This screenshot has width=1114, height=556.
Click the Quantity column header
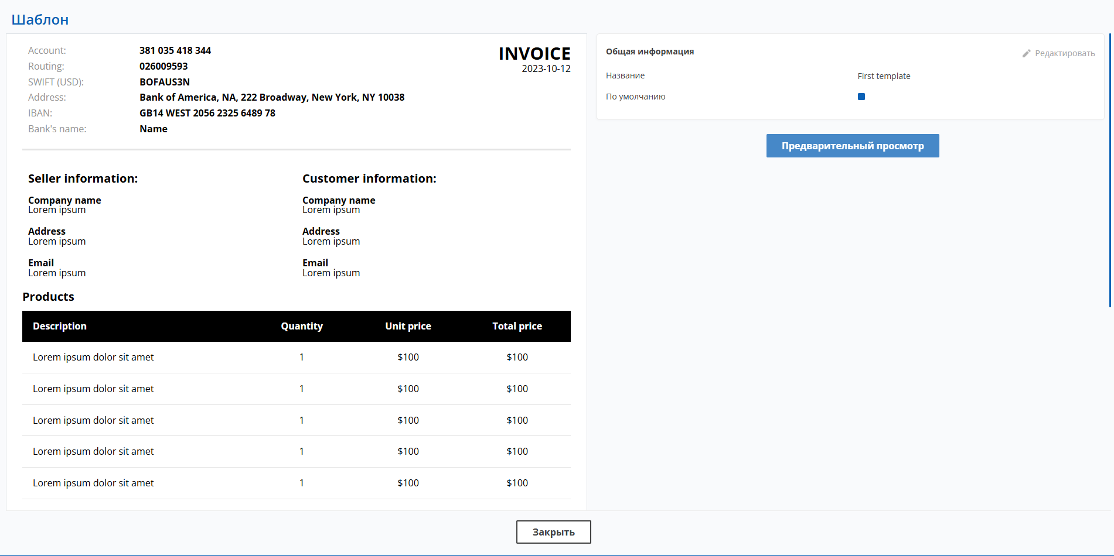(x=302, y=326)
